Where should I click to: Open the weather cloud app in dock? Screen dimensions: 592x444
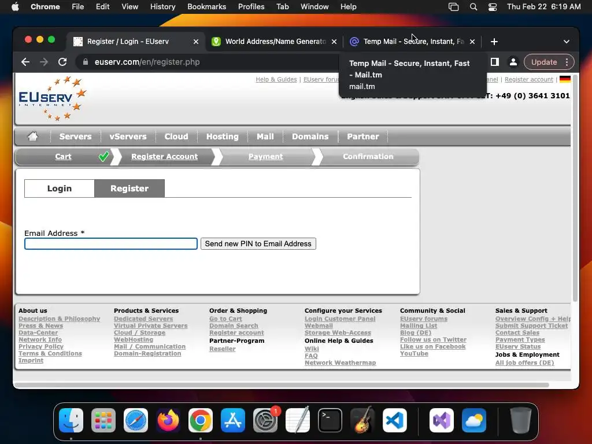(x=474, y=420)
